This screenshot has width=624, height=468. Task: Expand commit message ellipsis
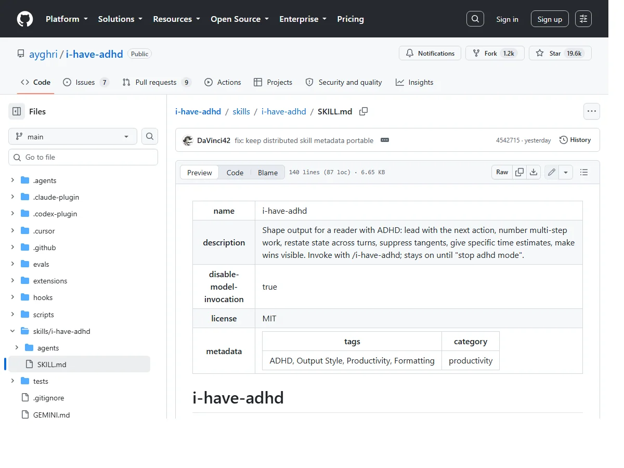[385, 140]
